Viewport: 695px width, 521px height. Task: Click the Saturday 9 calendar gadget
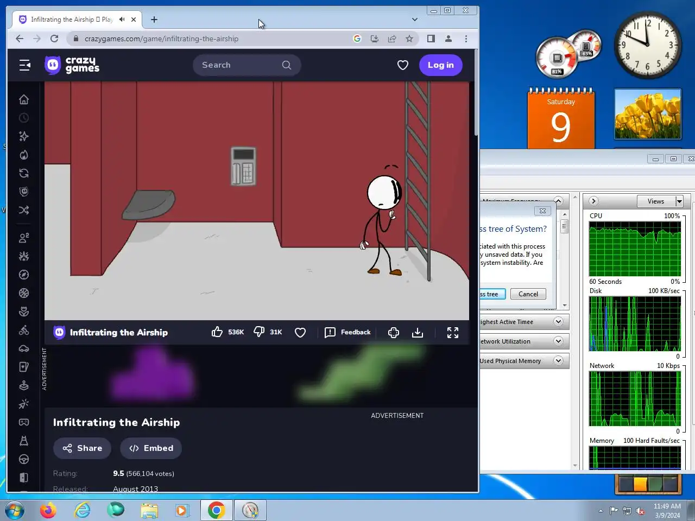561,118
